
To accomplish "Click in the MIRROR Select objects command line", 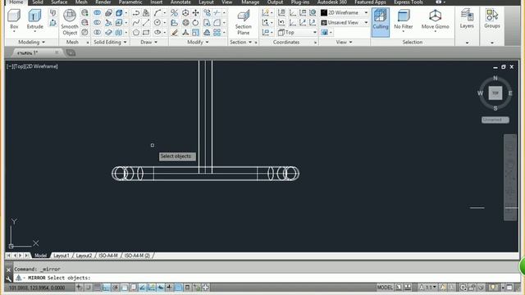I will coord(267,278).
